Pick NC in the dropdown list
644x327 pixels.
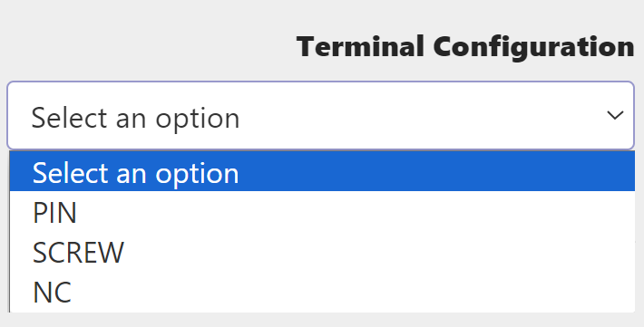[322, 292]
